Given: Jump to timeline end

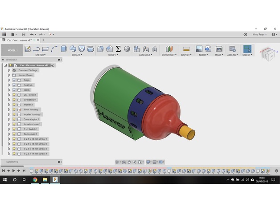Looking at the screenshot, I should [x=24, y=171].
